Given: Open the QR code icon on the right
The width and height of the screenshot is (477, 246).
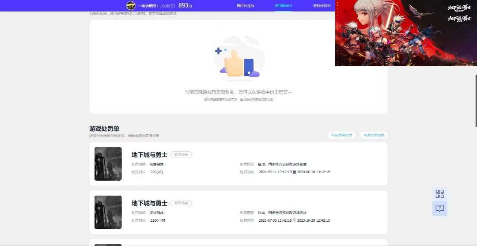Looking at the screenshot, I should [x=439, y=194].
